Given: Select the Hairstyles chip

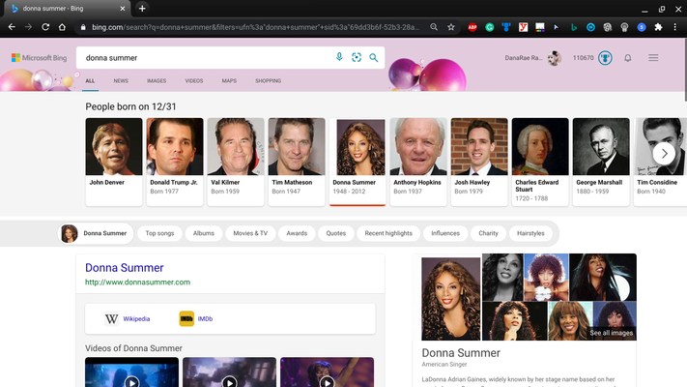Looking at the screenshot, I should [x=530, y=233].
